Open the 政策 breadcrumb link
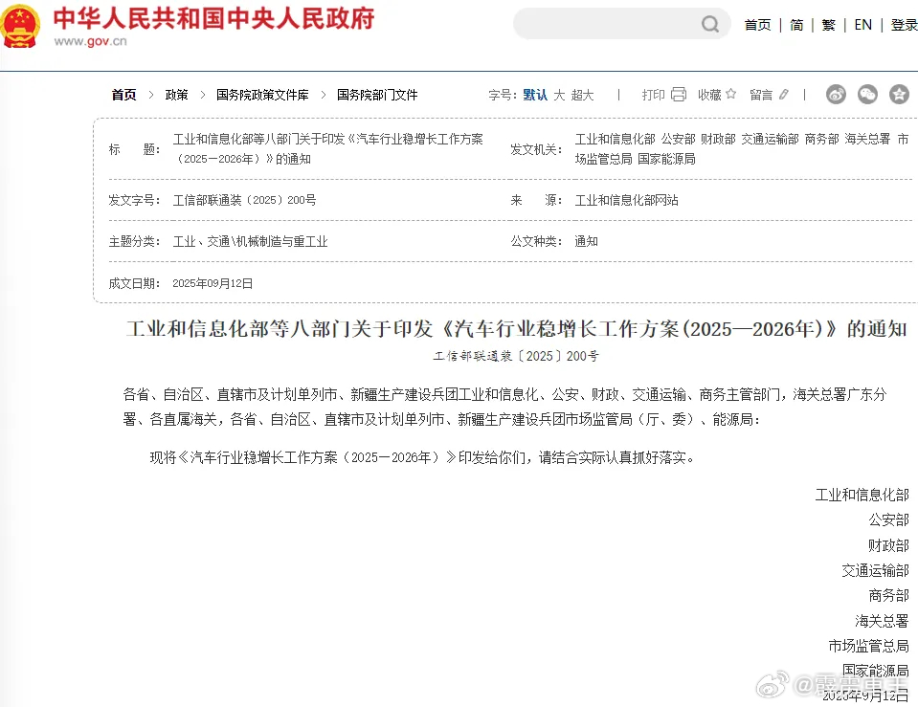918x707 pixels. (177, 95)
